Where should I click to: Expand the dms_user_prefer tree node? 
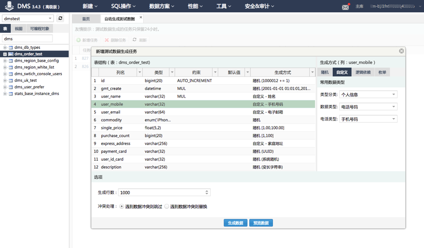5,87
